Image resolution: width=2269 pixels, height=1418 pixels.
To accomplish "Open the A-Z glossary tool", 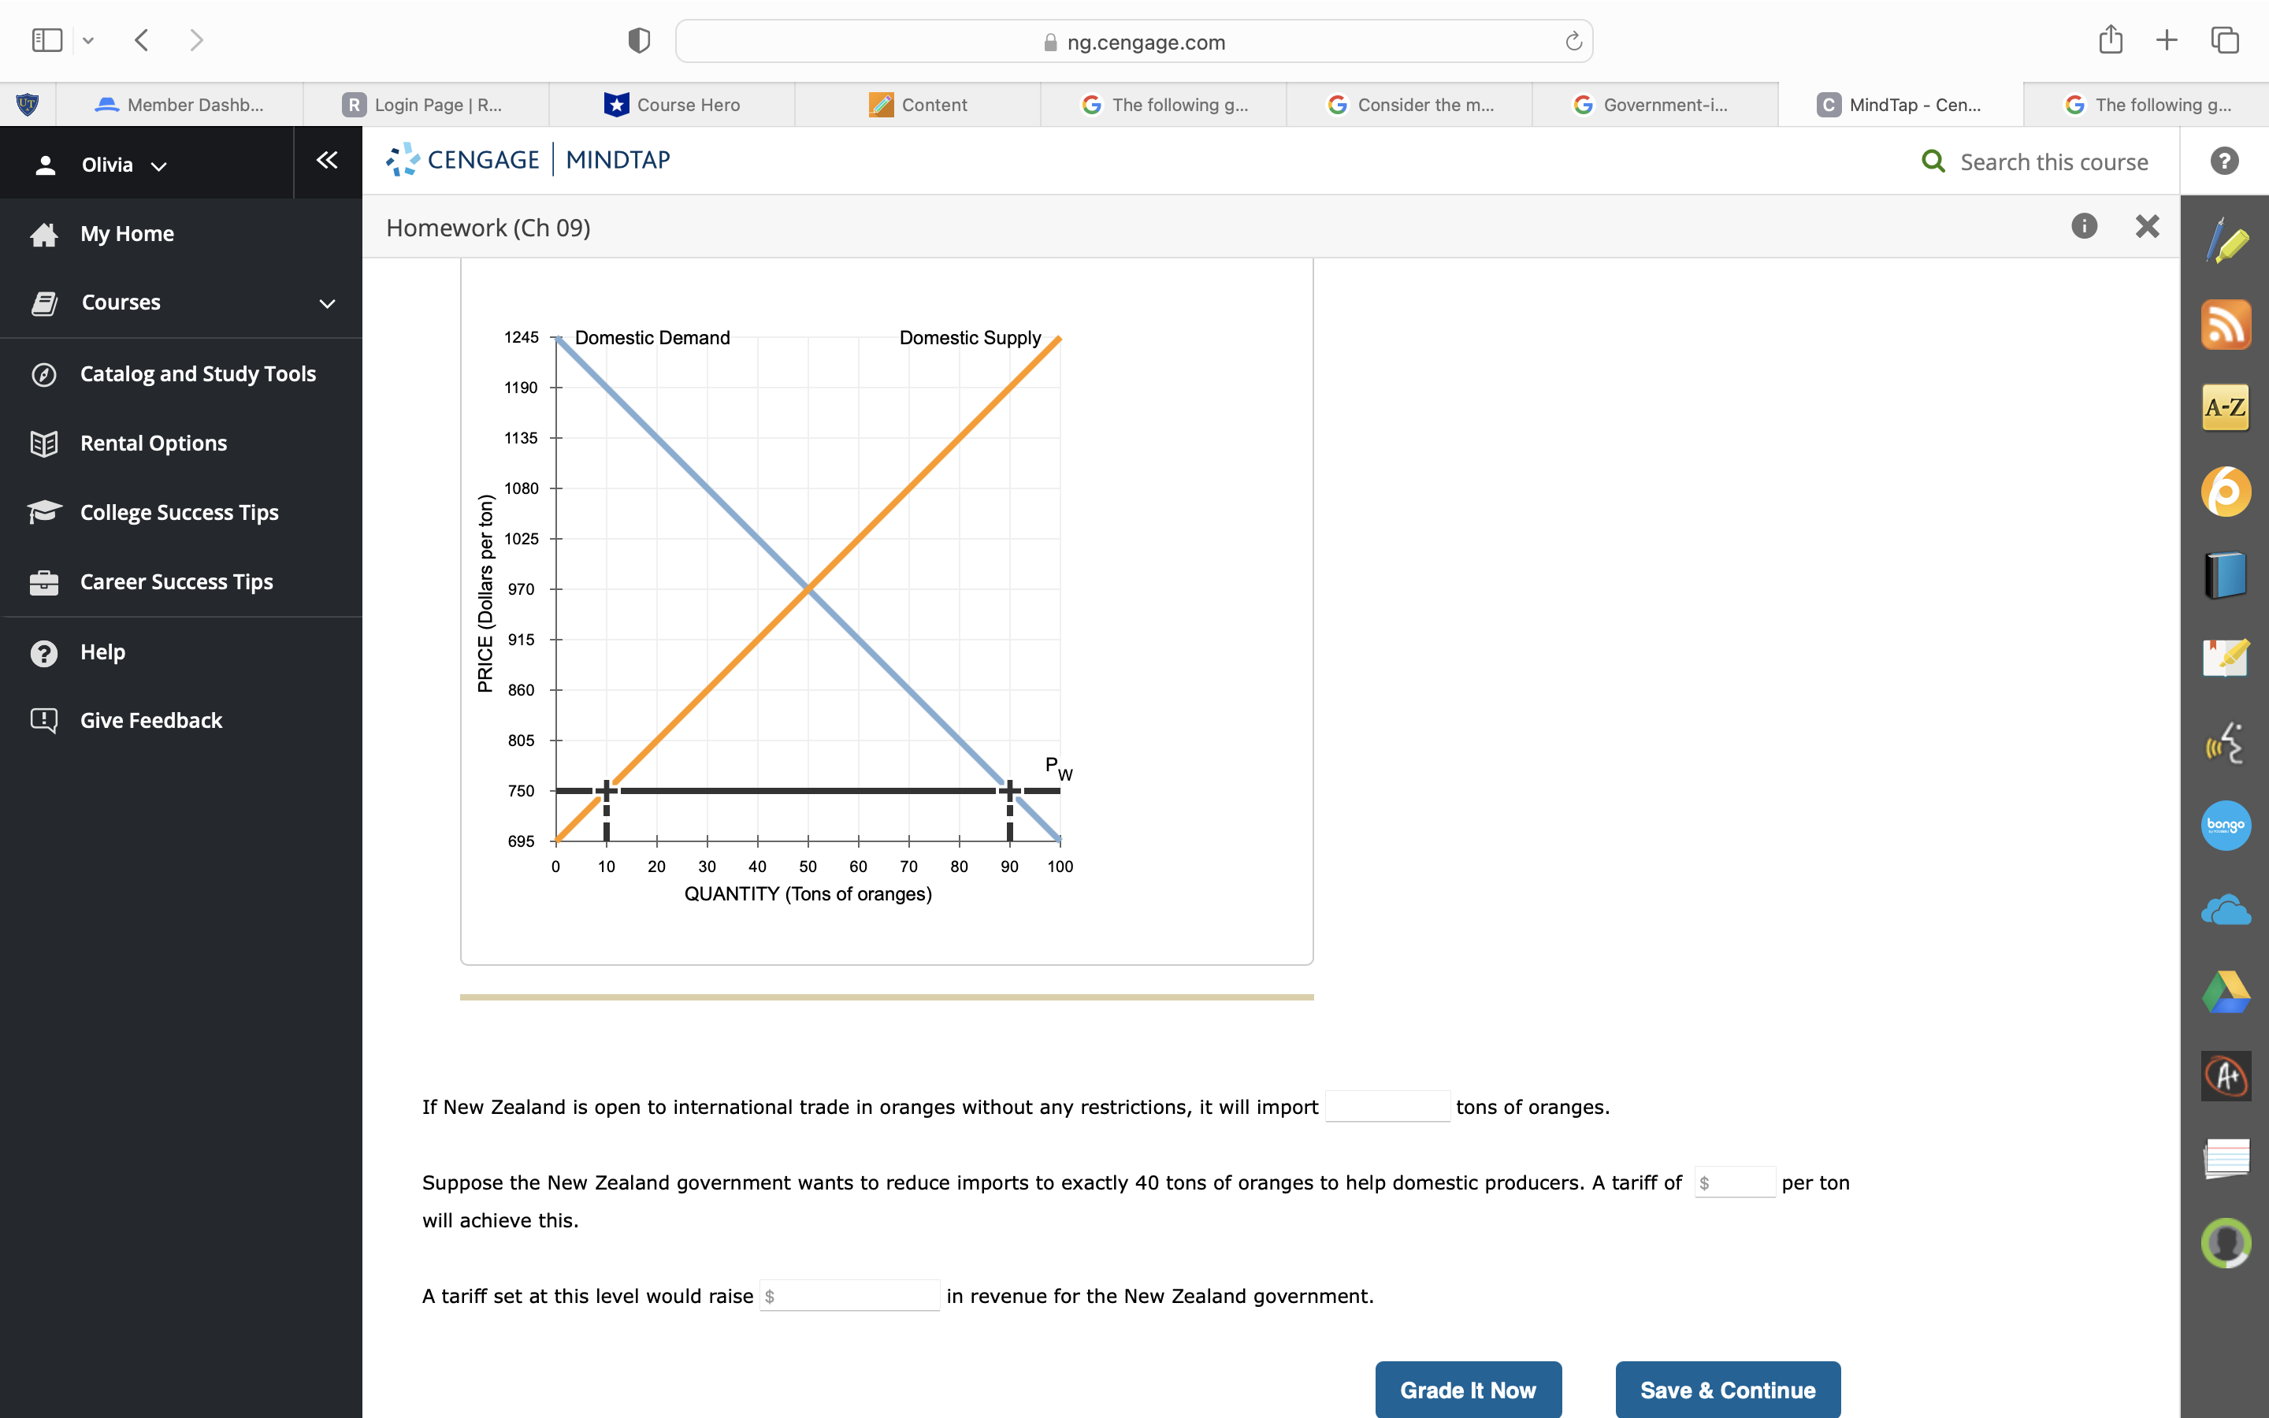I will pos(2225,408).
